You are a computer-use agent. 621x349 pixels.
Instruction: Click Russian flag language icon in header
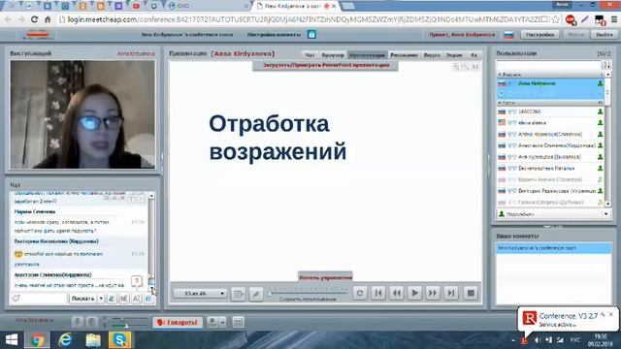point(508,35)
